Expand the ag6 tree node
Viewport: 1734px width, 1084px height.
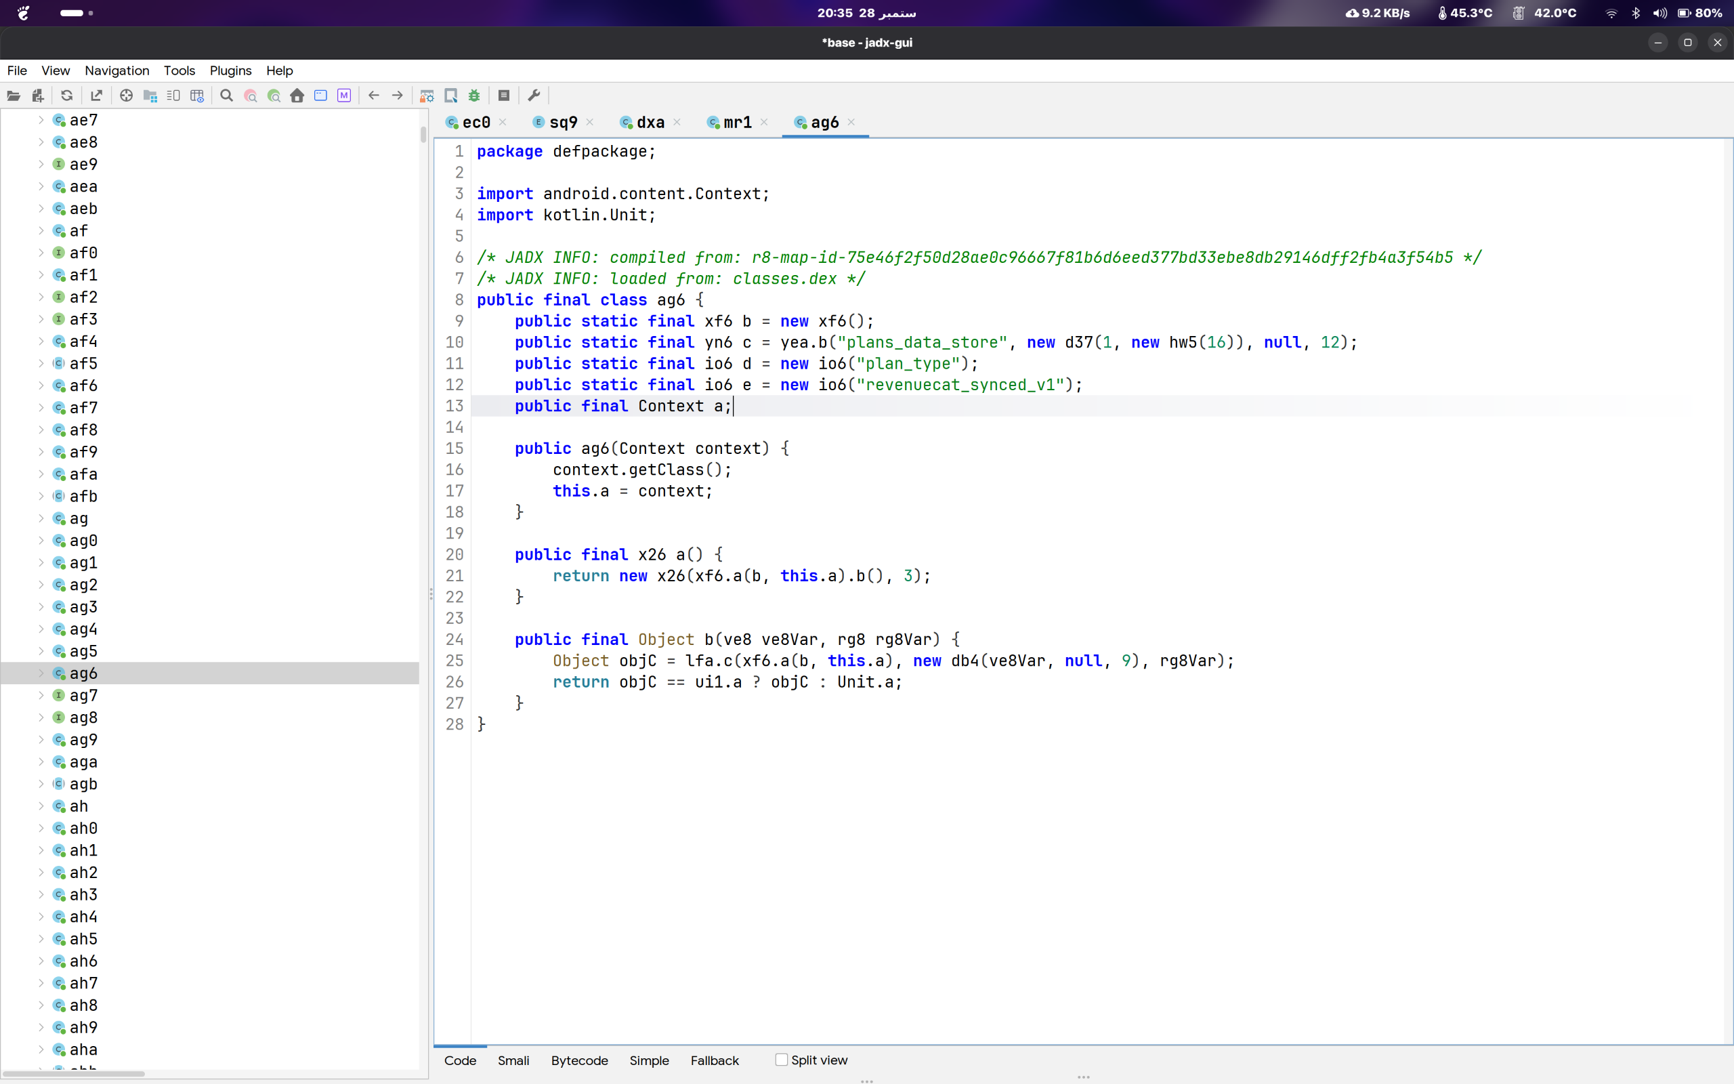coord(41,673)
